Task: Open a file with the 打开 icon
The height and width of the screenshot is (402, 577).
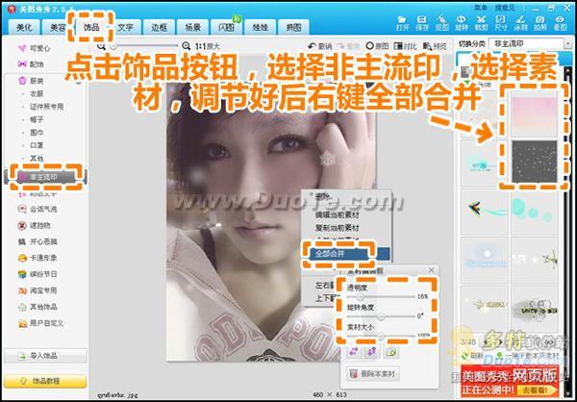Action: coord(402,22)
